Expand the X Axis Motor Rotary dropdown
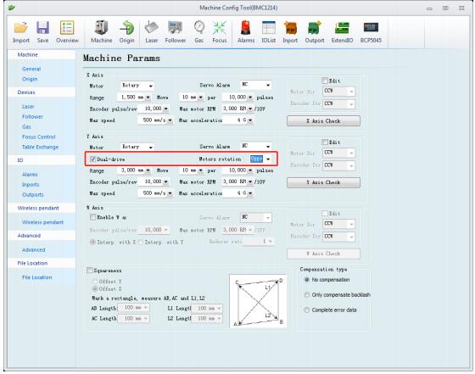 [137, 86]
